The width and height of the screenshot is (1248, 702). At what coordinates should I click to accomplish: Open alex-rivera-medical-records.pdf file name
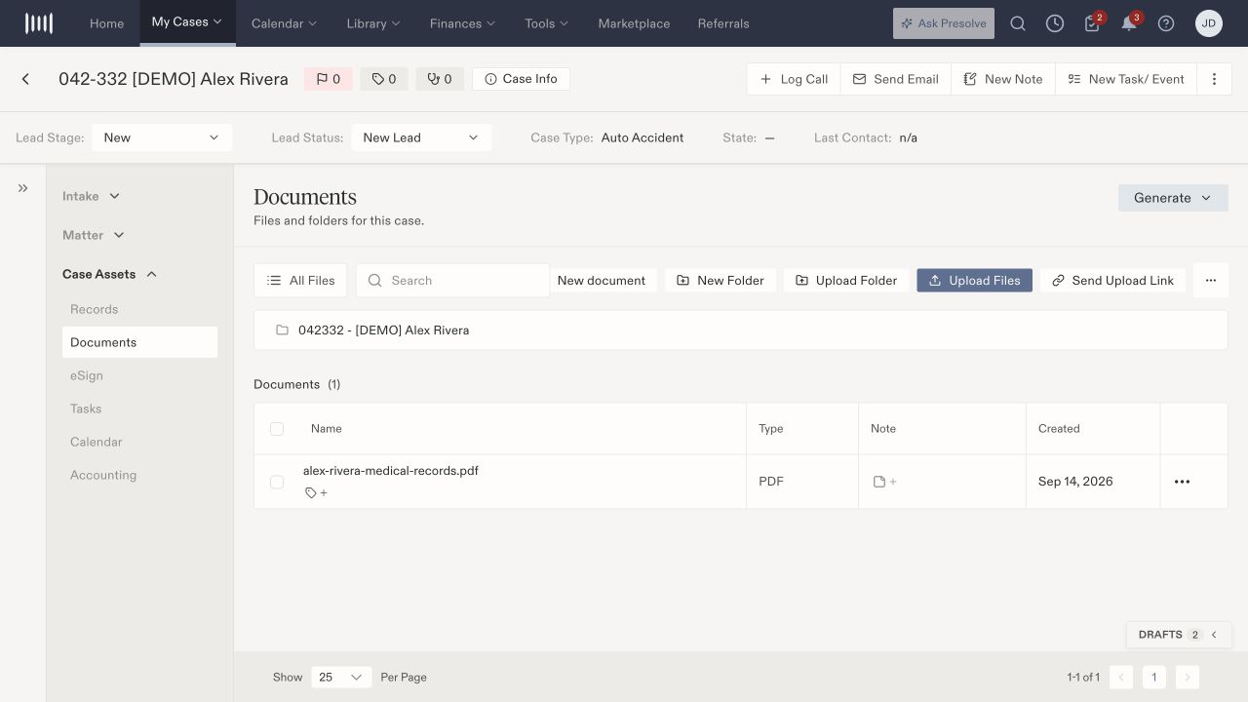tap(390, 471)
